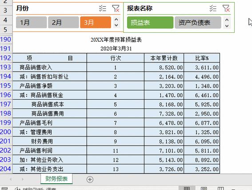Click the 本年累计数 header cell
The height and width of the screenshot is (190, 252).
point(164,58)
